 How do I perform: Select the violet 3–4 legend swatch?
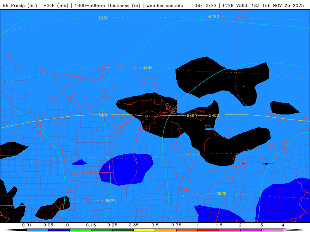(272, 230)
